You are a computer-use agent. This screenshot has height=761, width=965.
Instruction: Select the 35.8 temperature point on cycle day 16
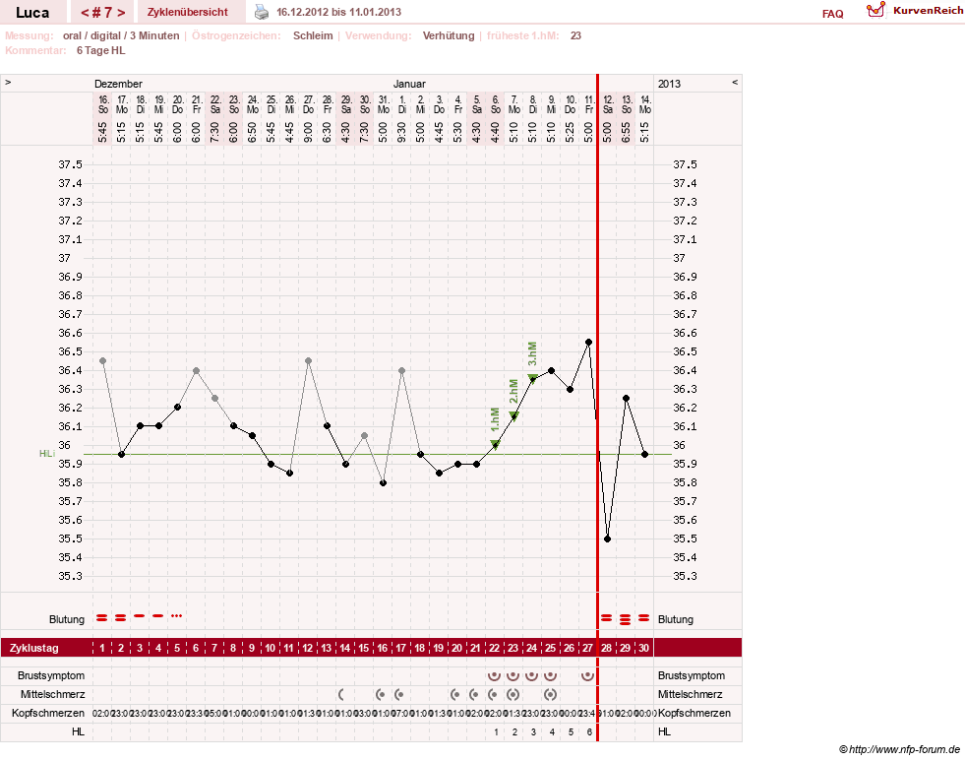click(384, 482)
